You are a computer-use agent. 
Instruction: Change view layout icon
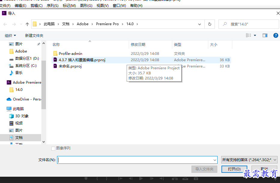(x=248, y=35)
